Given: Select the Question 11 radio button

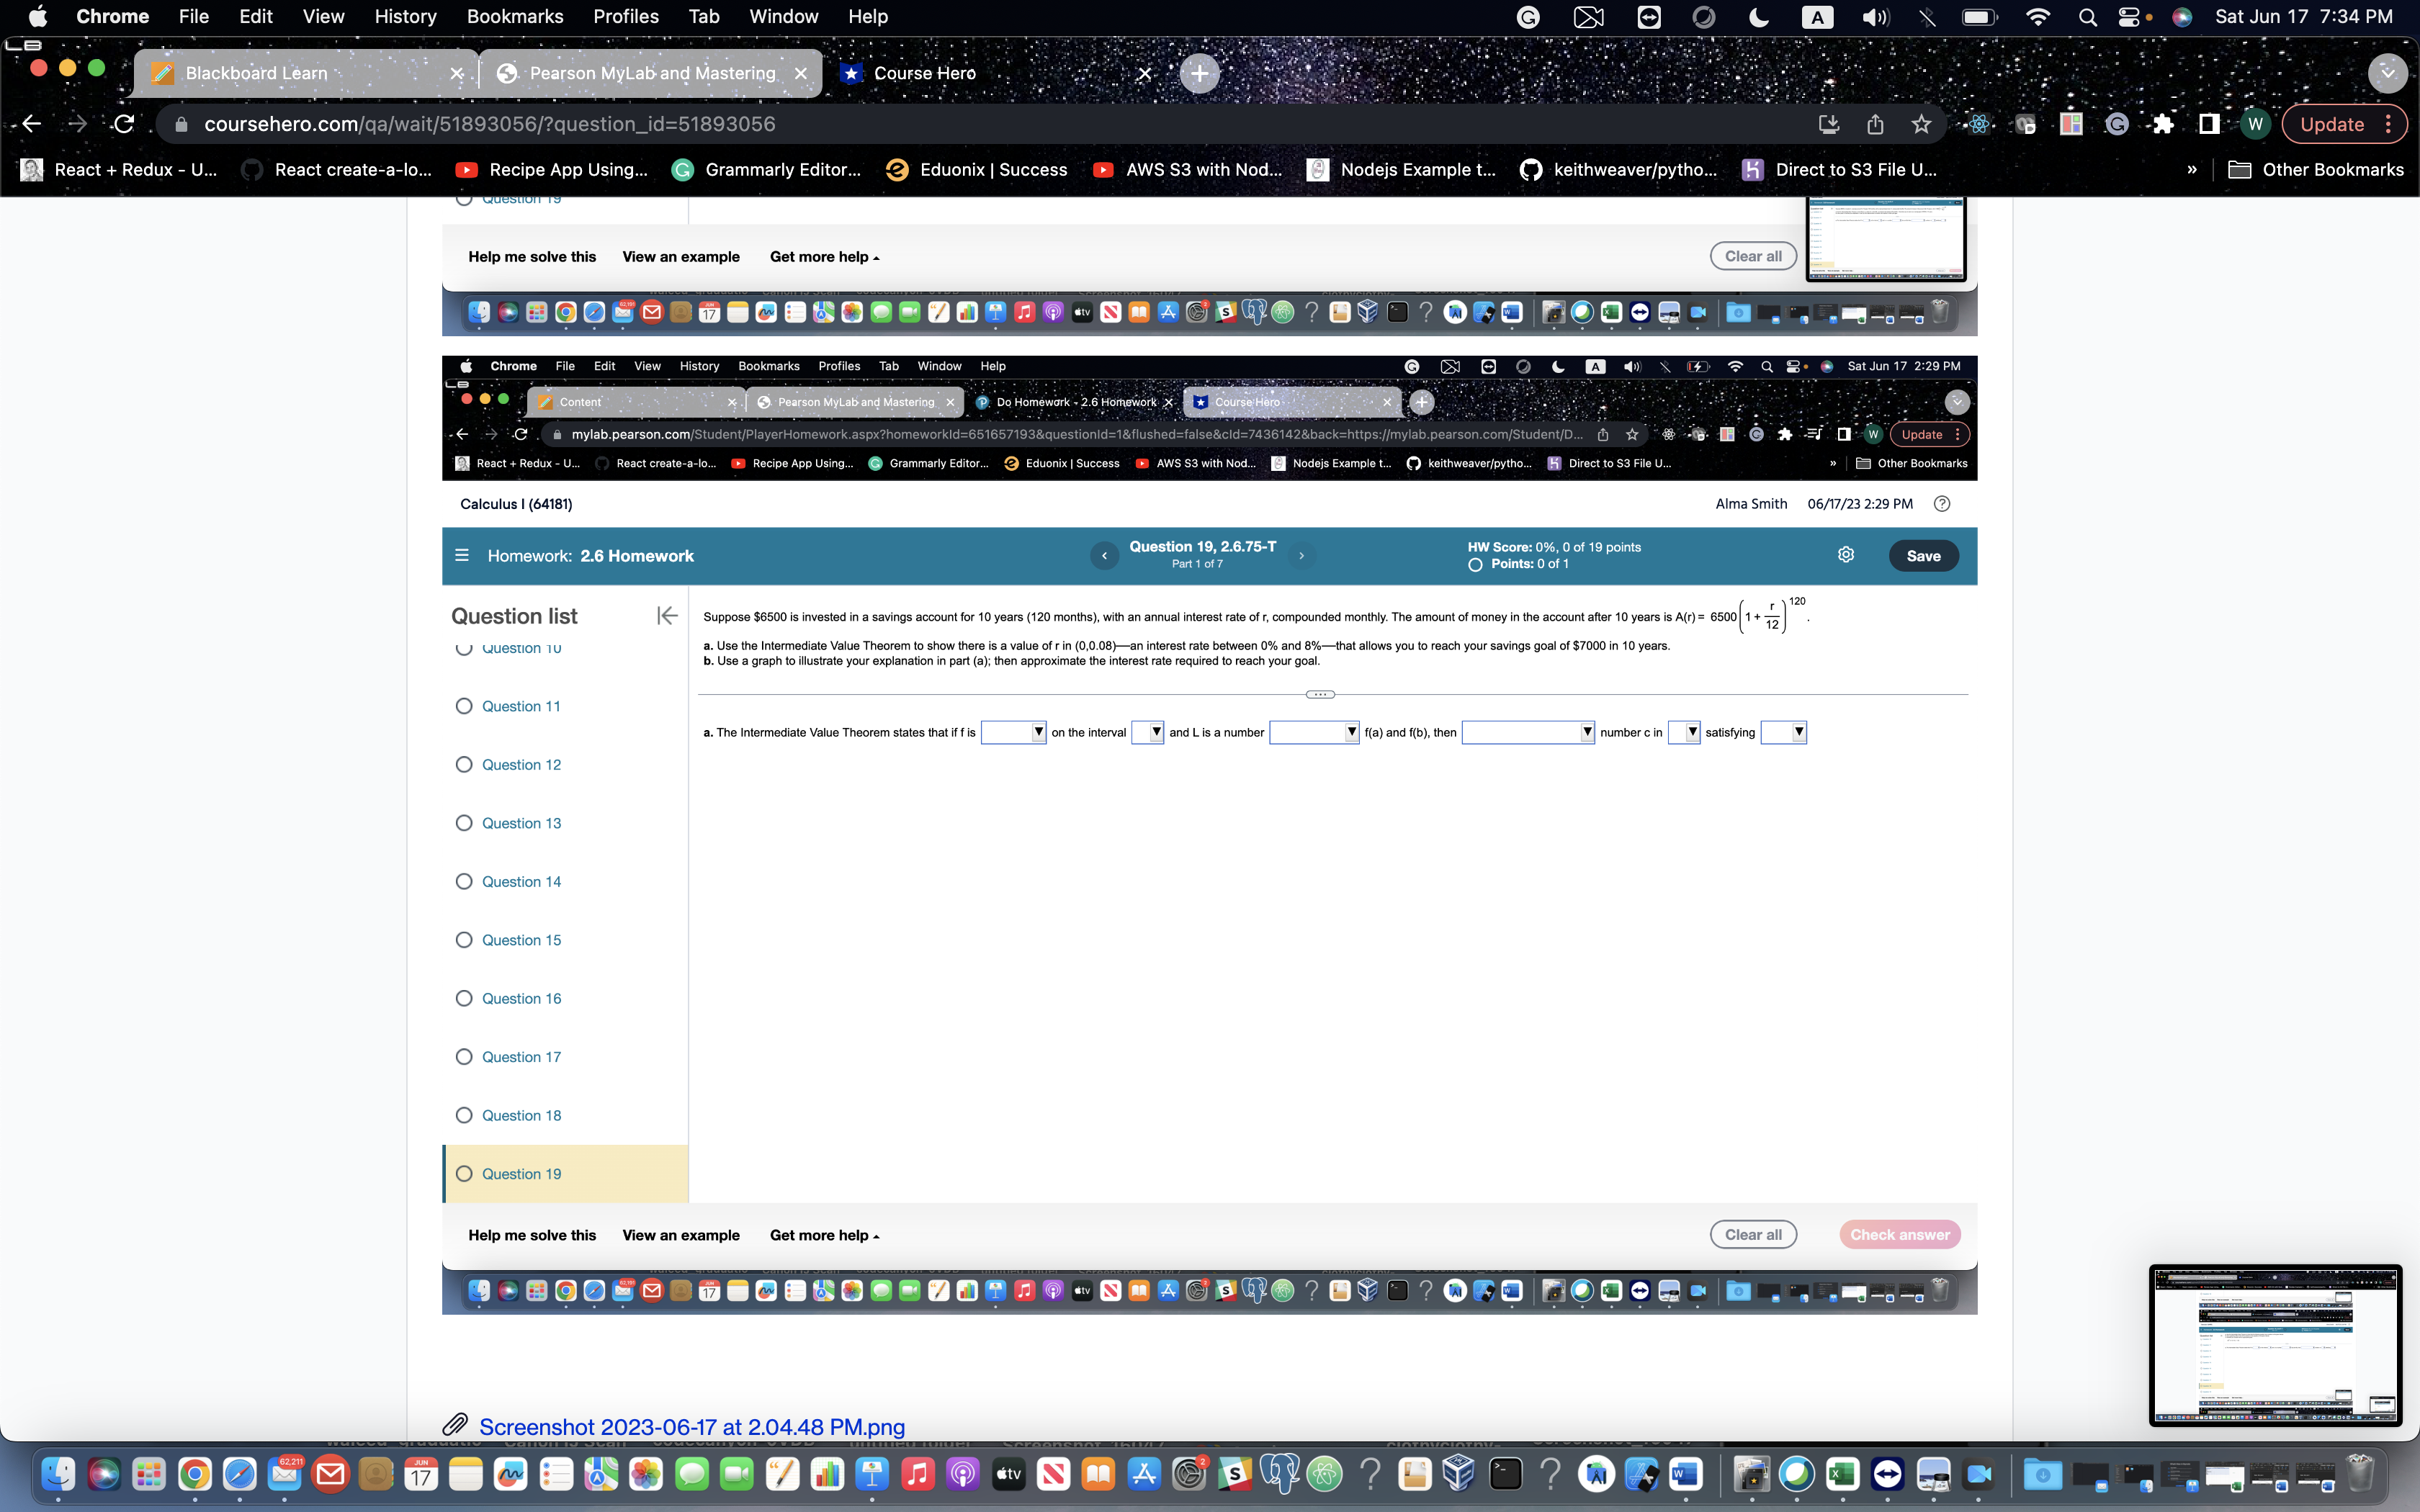Looking at the screenshot, I should (464, 706).
